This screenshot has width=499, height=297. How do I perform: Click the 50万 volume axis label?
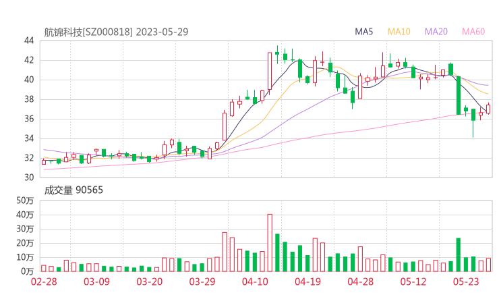(25, 200)
